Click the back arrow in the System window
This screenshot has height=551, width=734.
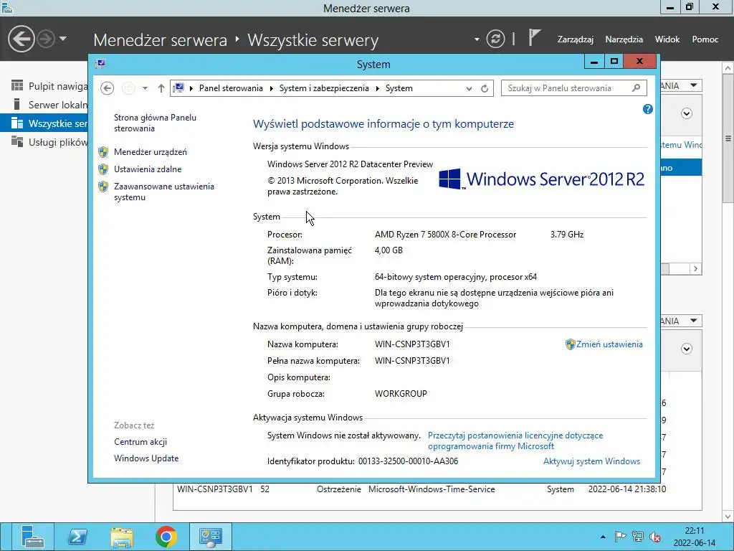(x=108, y=88)
